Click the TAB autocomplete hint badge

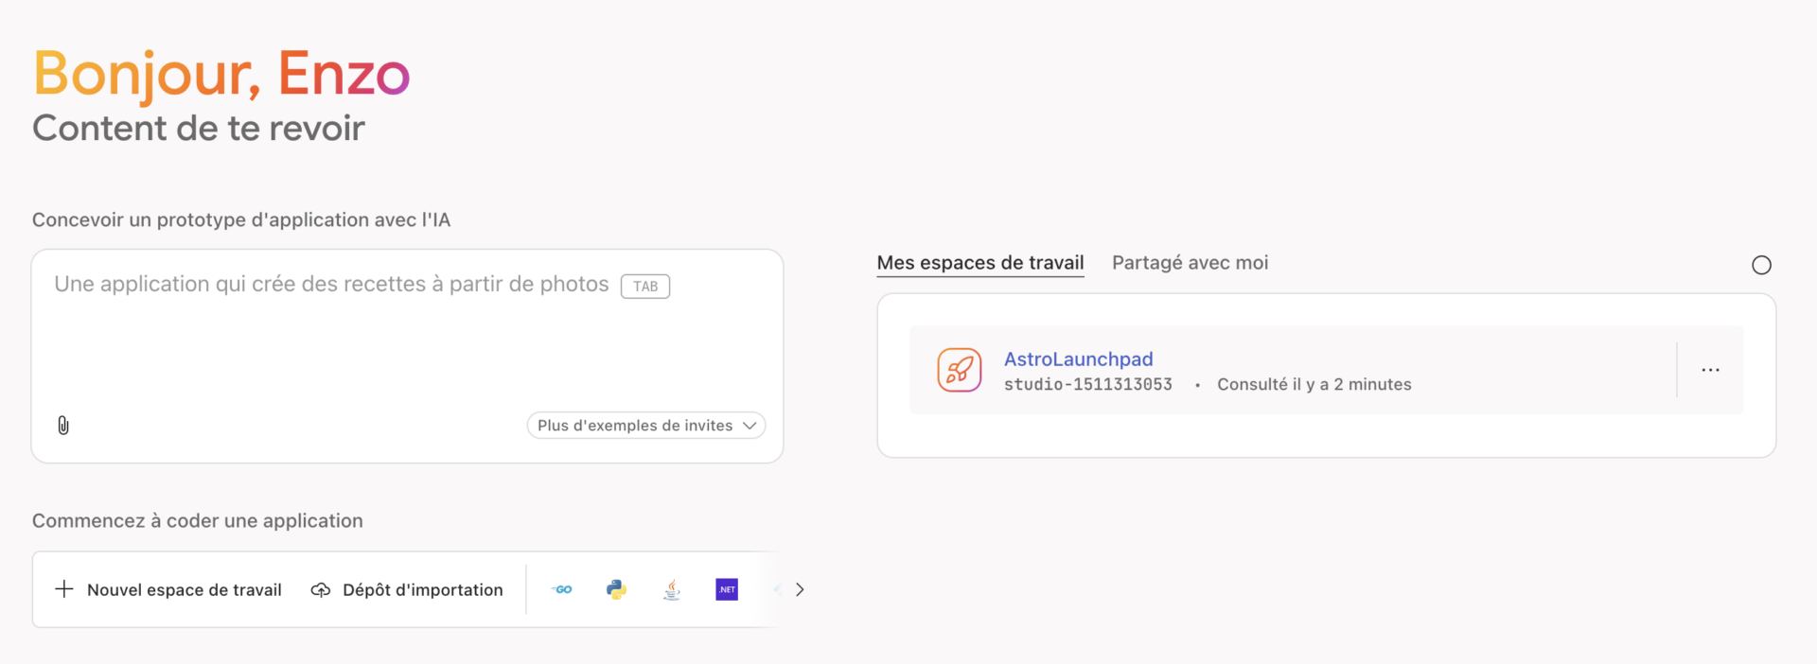pos(645,286)
